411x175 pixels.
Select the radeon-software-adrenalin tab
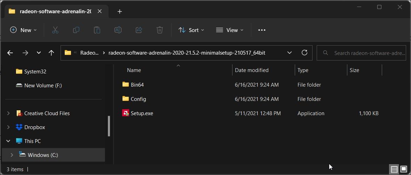[x=55, y=11]
